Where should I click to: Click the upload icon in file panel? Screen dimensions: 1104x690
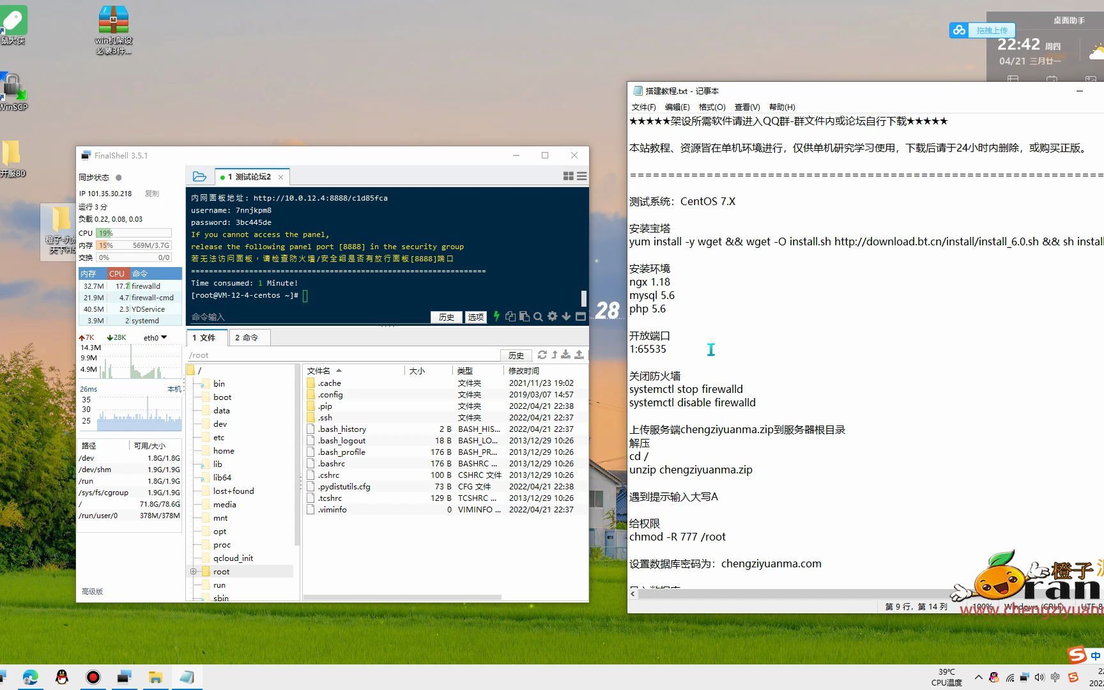pyautogui.click(x=579, y=355)
